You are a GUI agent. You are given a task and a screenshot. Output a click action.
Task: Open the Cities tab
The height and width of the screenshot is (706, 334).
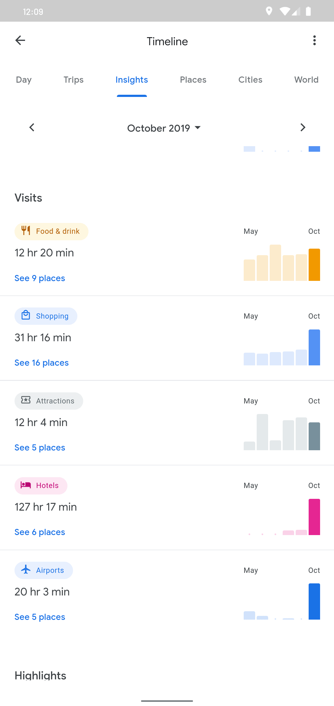coord(250,80)
